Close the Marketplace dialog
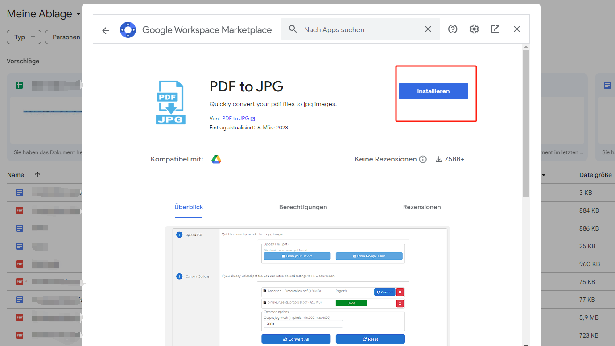 pos(517,29)
